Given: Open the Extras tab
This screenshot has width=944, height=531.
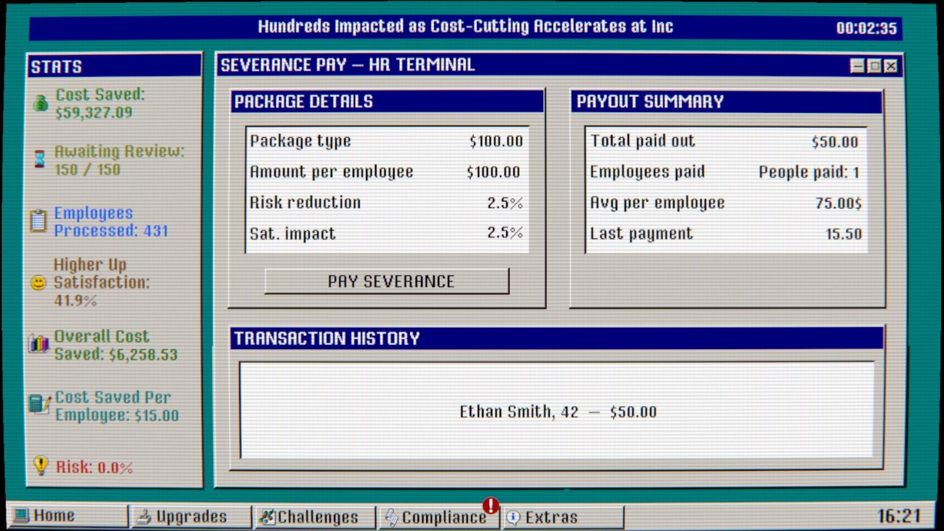Looking at the screenshot, I should pyautogui.click(x=562, y=517).
